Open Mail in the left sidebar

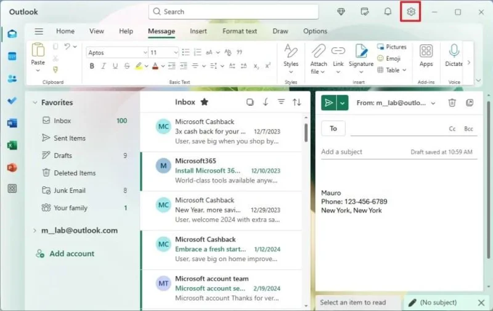pyautogui.click(x=12, y=34)
